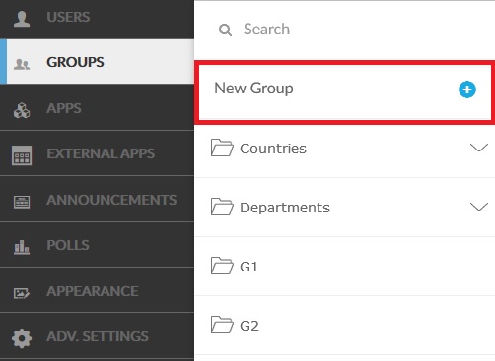Viewport: 495px width, 361px height.
Task: Expand the Departments group chevron
Action: coord(479,207)
